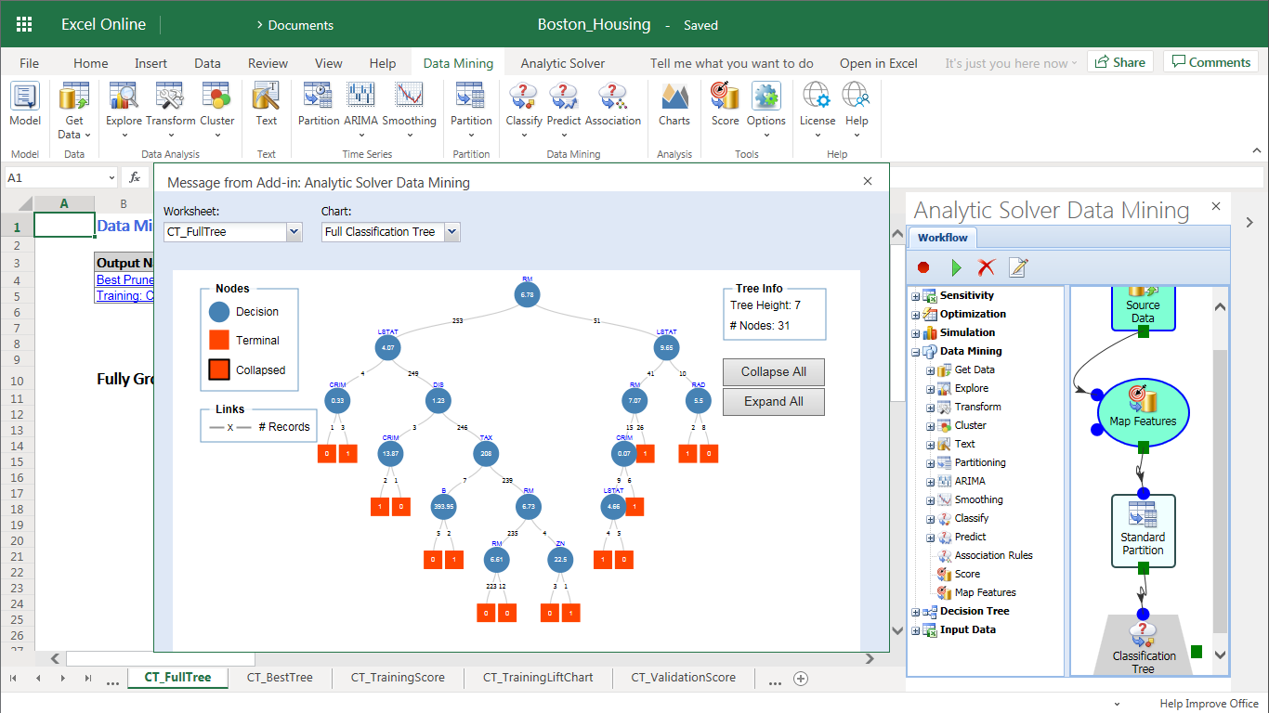Run the workflow with the green play icon
Screen dimensions: 1269x713
click(x=956, y=267)
